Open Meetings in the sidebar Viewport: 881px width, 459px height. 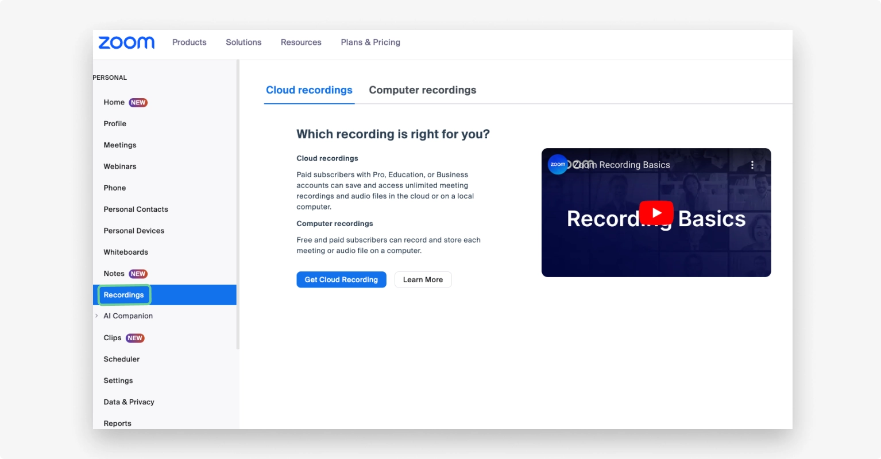120,145
